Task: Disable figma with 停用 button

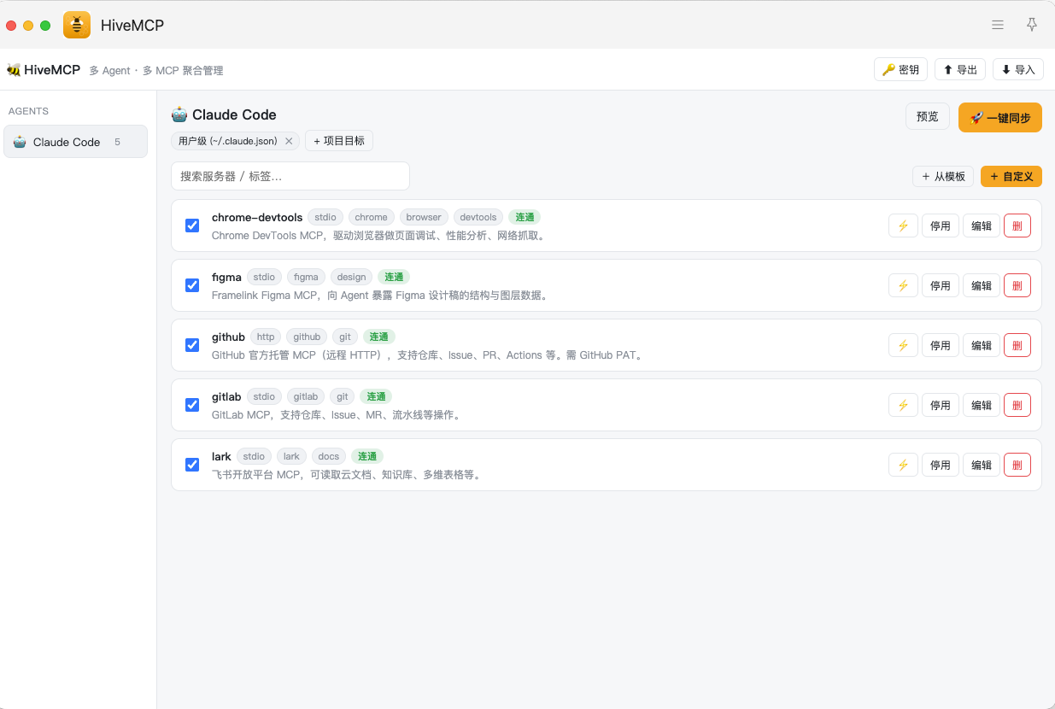Action: [941, 285]
